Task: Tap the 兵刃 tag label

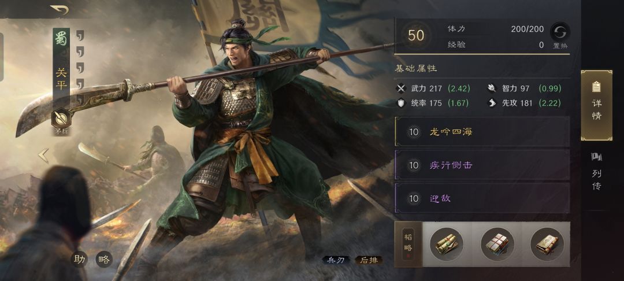Action: (x=336, y=260)
